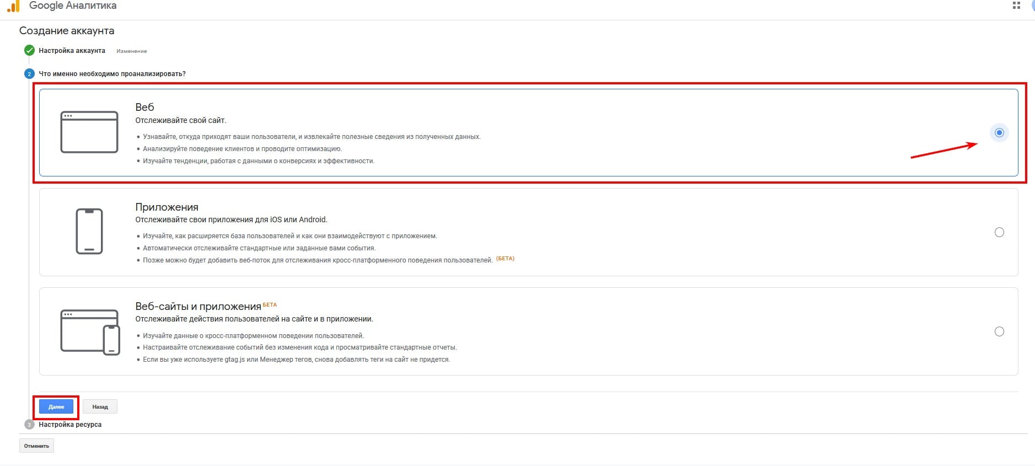Click the browser window icon for Веб
Screen dimensions: 1035x466
point(89,132)
